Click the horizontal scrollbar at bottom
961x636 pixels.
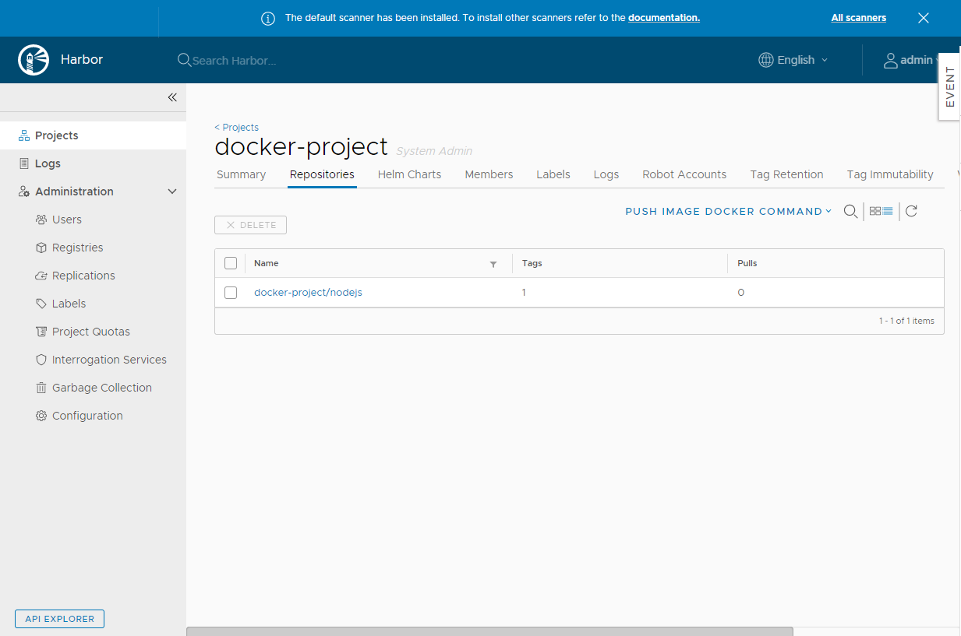(x=489, y=631)
